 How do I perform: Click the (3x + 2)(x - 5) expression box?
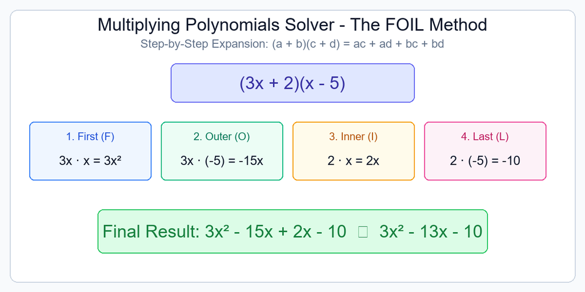(x=293, y=83)
